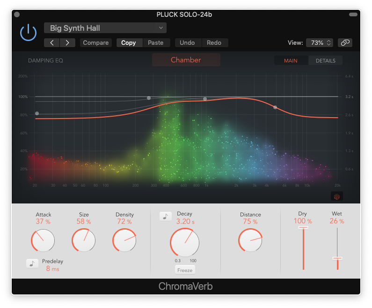This screenshot has height=308, width=372.
Task: Go to the previous preset arrow
Action: pyautogui.click(x=52, y=42)
